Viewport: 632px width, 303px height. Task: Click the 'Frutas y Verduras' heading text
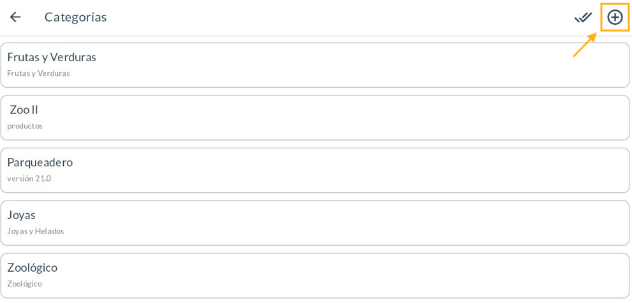click(x=52, y=57)
